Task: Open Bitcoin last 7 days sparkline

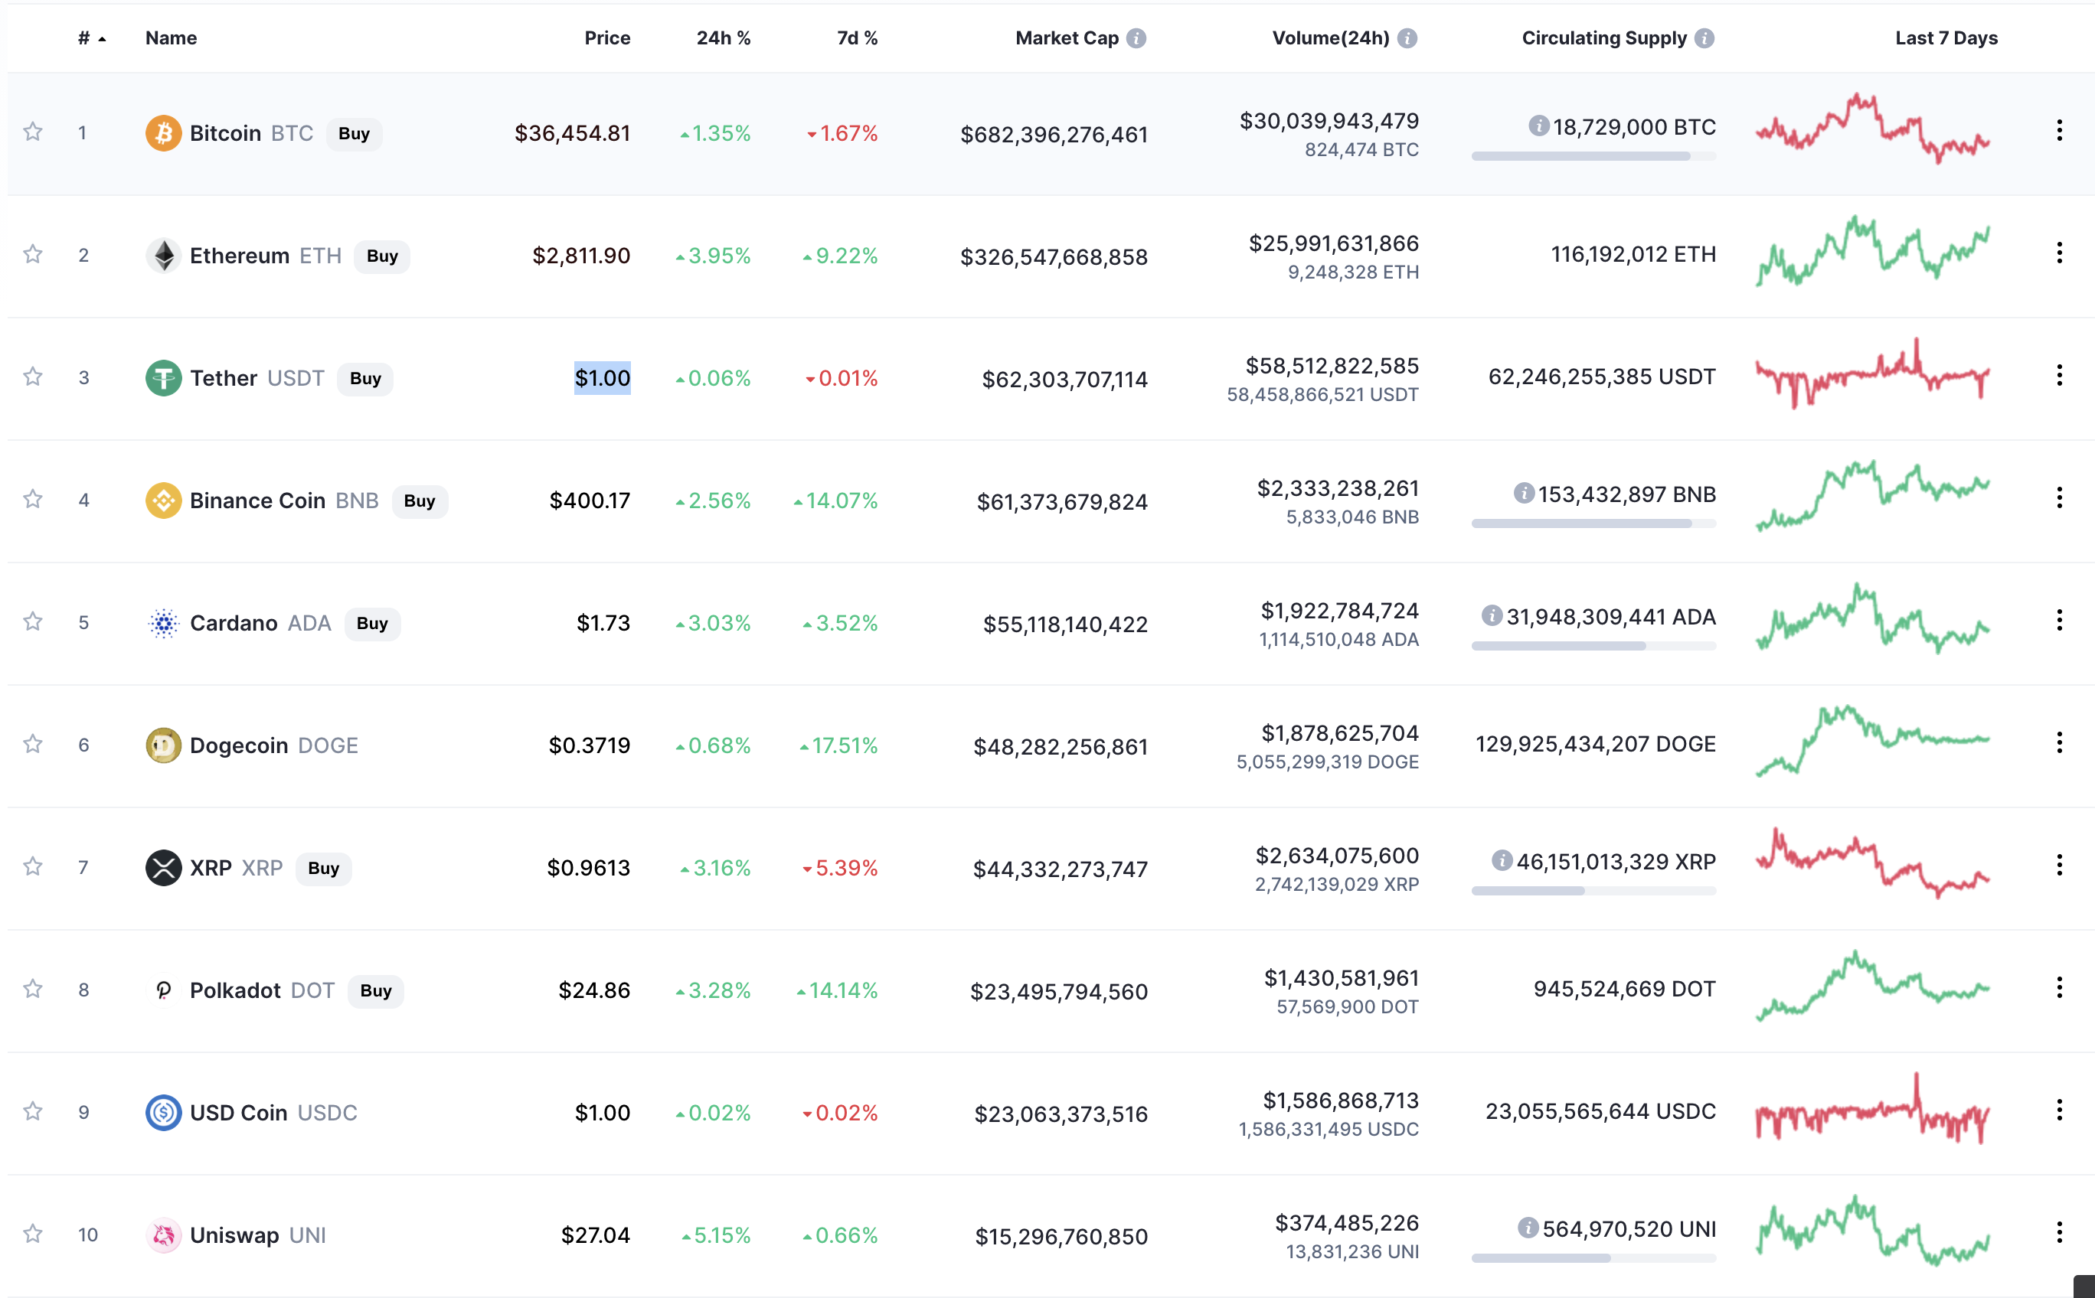Action: pos(1872,129)
